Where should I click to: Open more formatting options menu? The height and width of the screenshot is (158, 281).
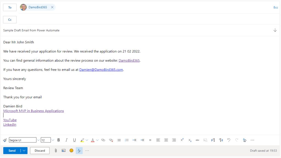click(252, 140)
